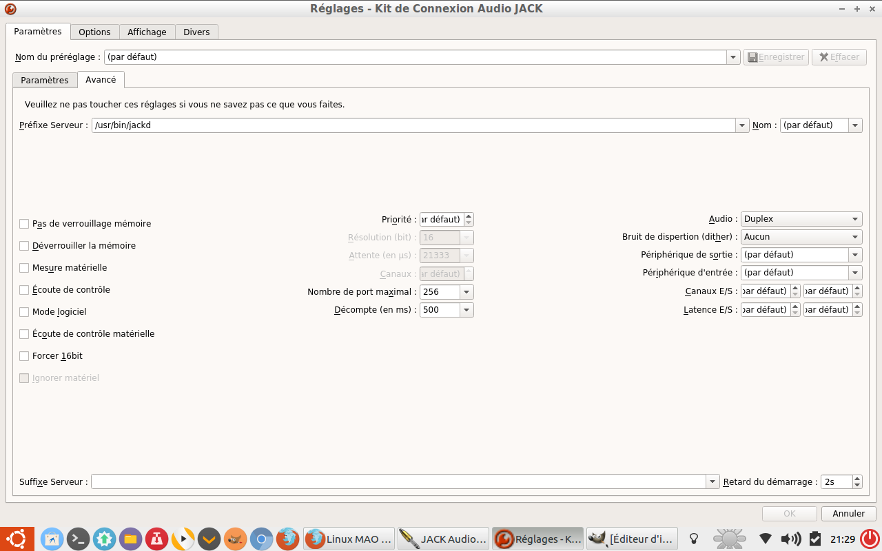Adjust the Priorité spin box arrows
Screen dimensions: 882x551
[x=469, y=219]
